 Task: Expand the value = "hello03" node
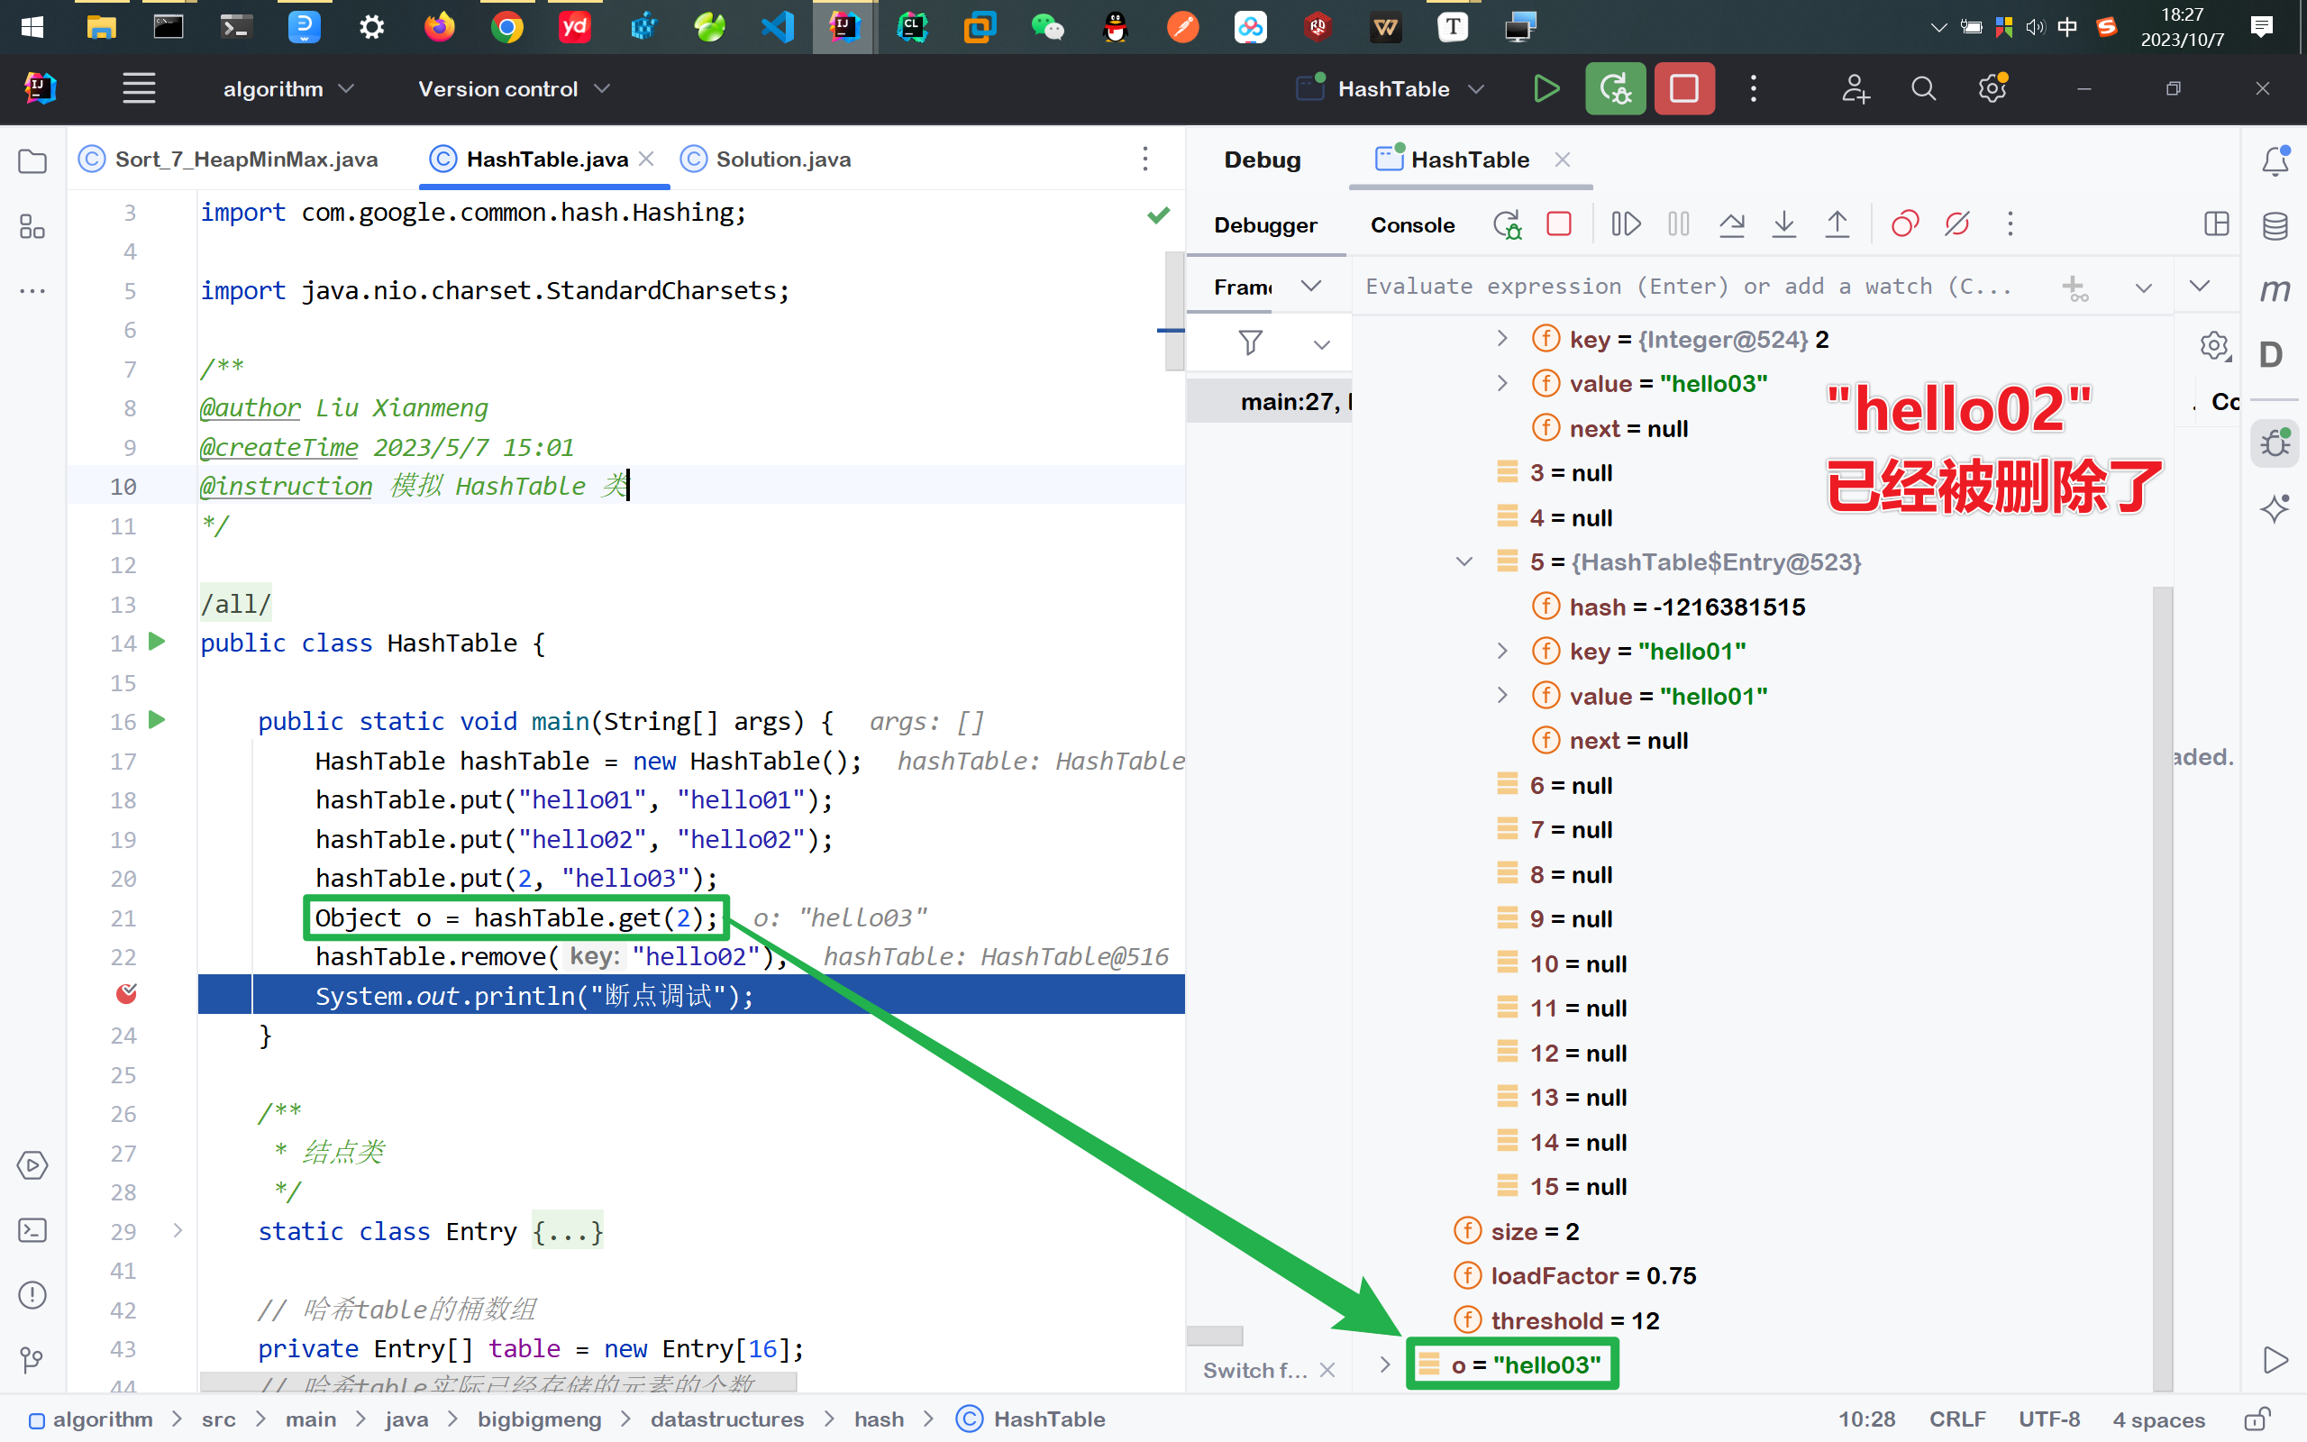[x=1502, y=383]
